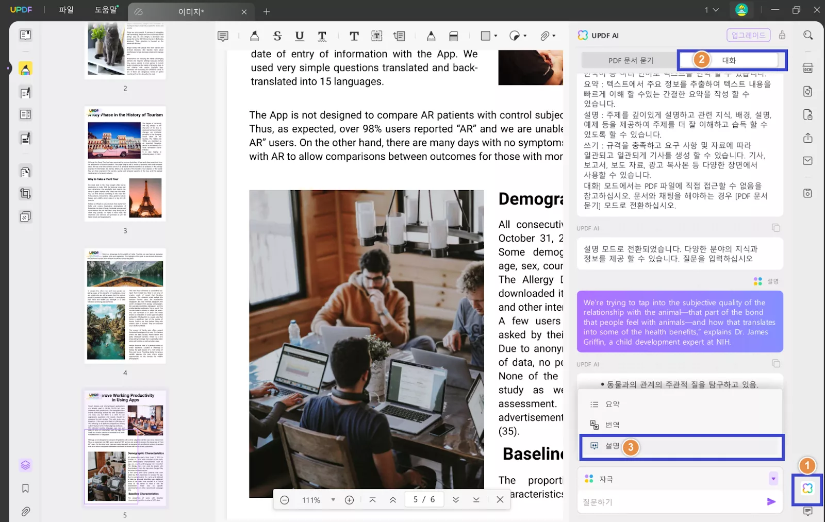Select the sticky note comment tool
The width and height of the screenshot is (825, 522).
coord(223,36)
